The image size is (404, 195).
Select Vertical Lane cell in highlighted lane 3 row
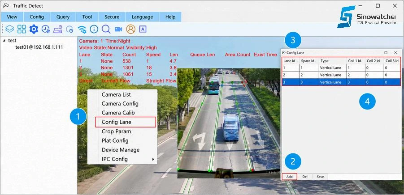pyautogui.click(x=333, y=82)
